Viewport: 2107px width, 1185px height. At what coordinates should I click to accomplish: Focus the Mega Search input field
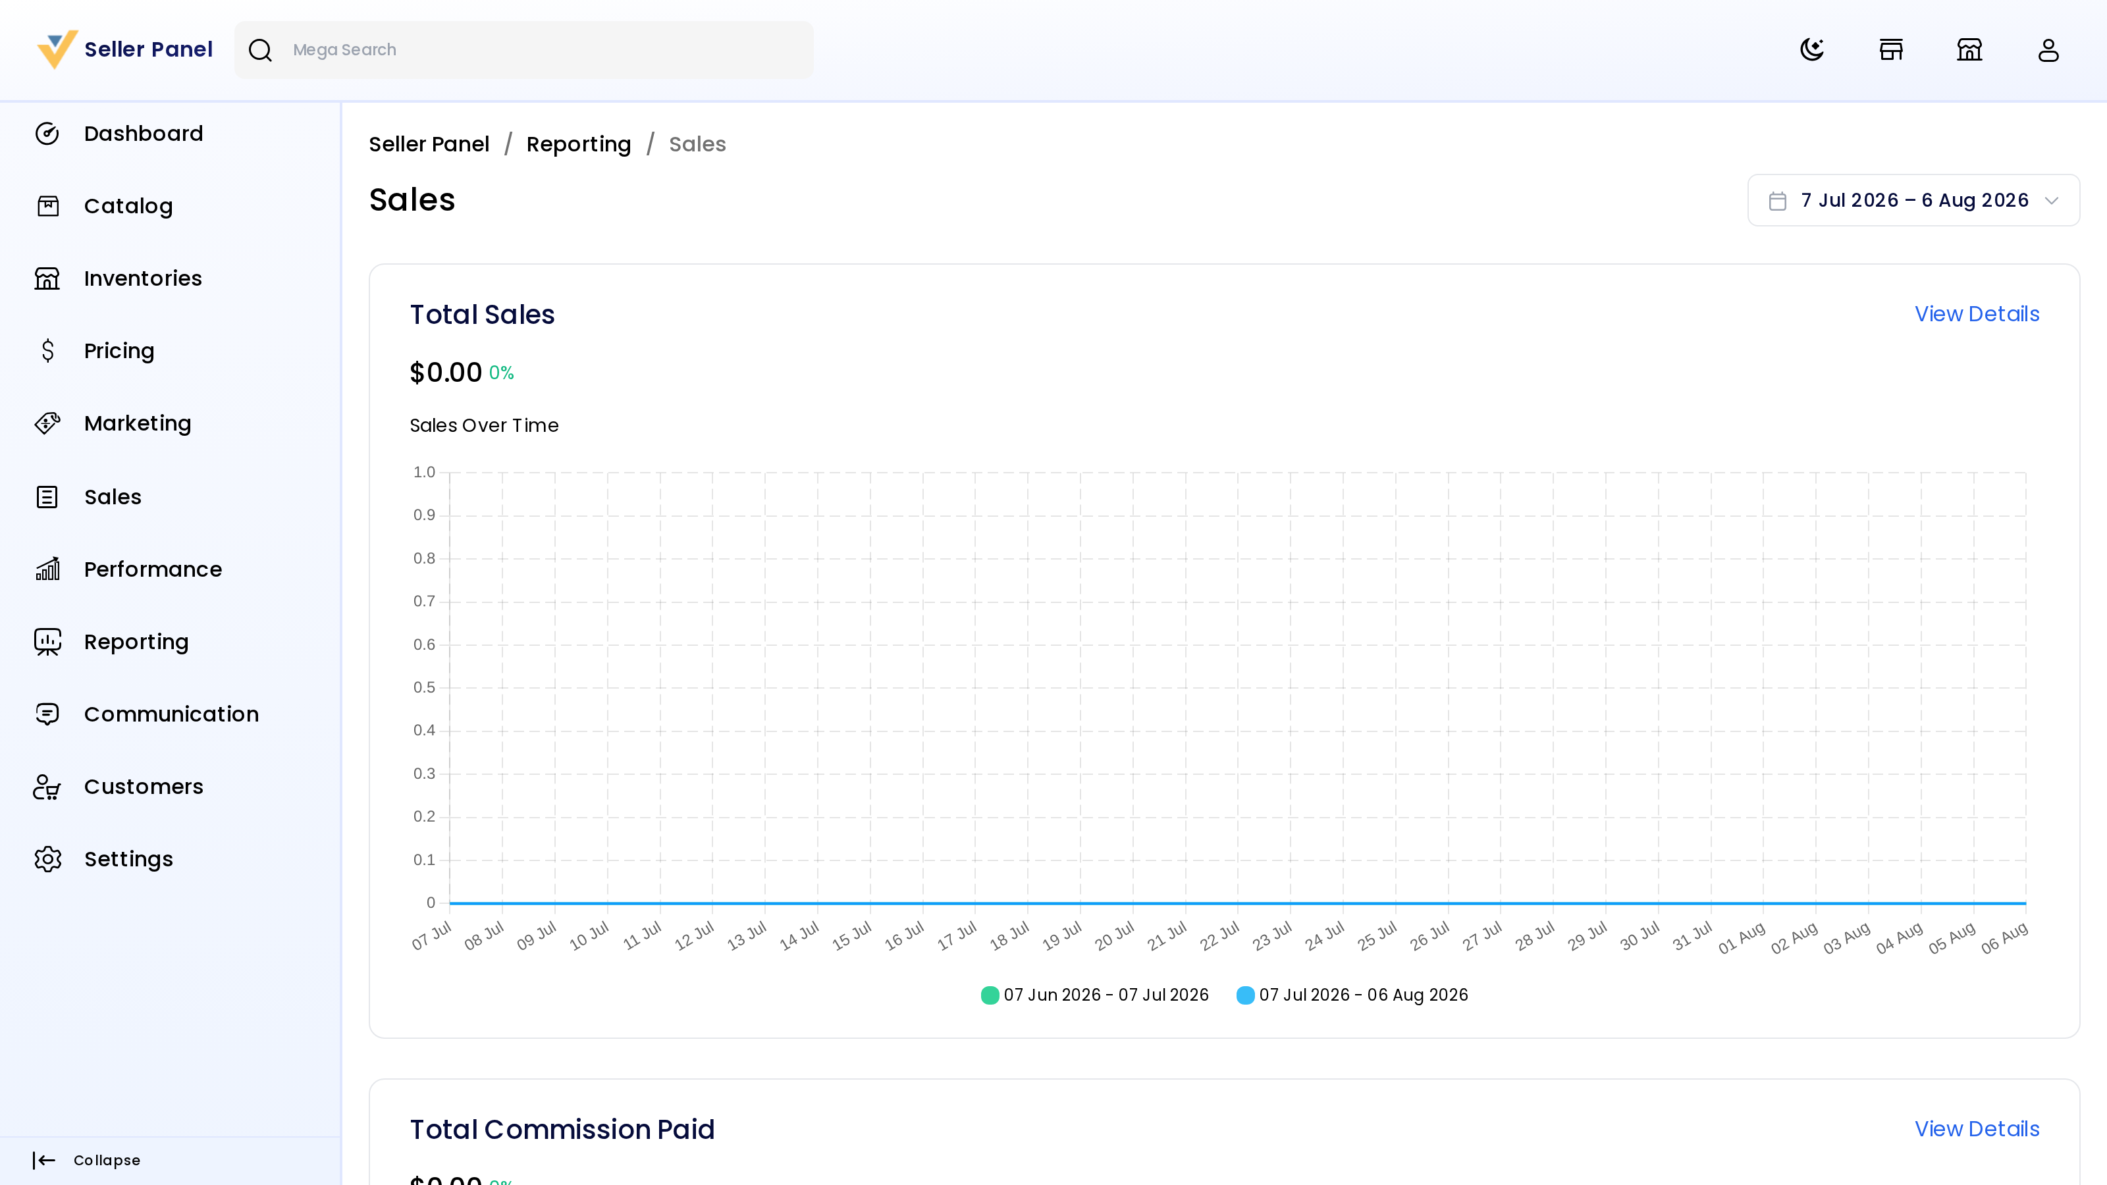tap(523, 50)
